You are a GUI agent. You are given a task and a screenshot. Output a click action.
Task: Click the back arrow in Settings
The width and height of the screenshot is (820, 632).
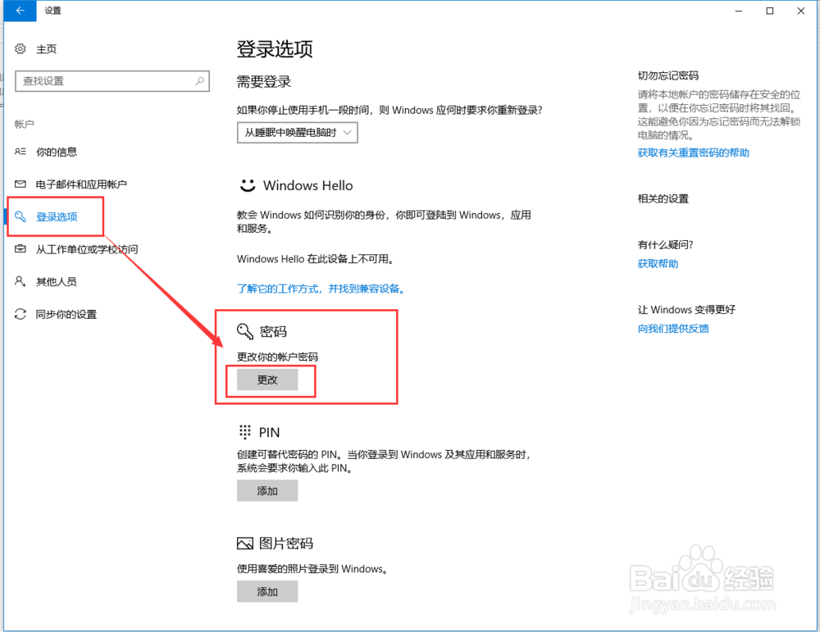click(18, 11)
